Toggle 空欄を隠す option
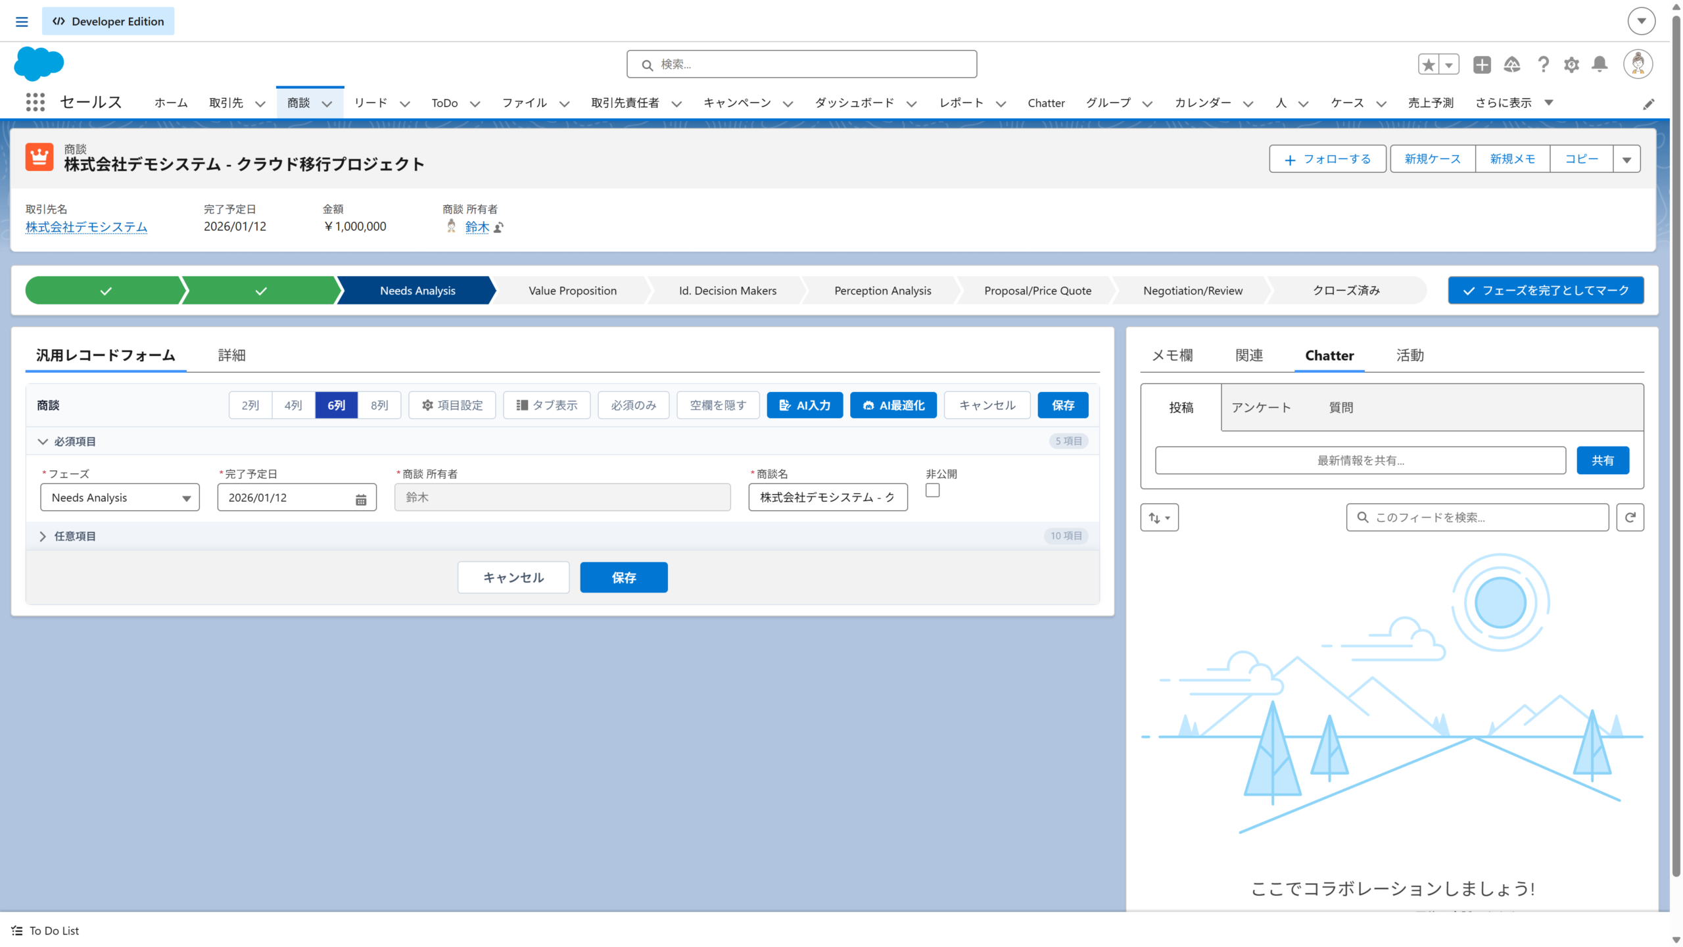 point(718,405)
